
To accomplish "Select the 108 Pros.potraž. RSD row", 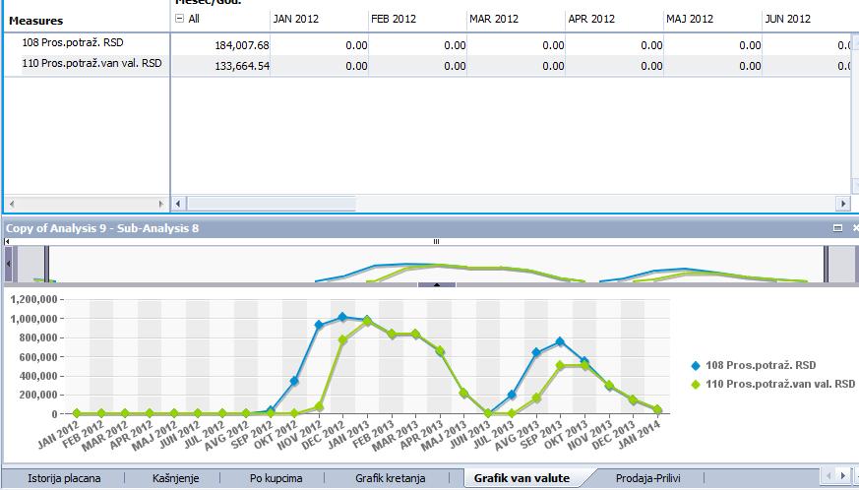I will click(x=73, y=42).
